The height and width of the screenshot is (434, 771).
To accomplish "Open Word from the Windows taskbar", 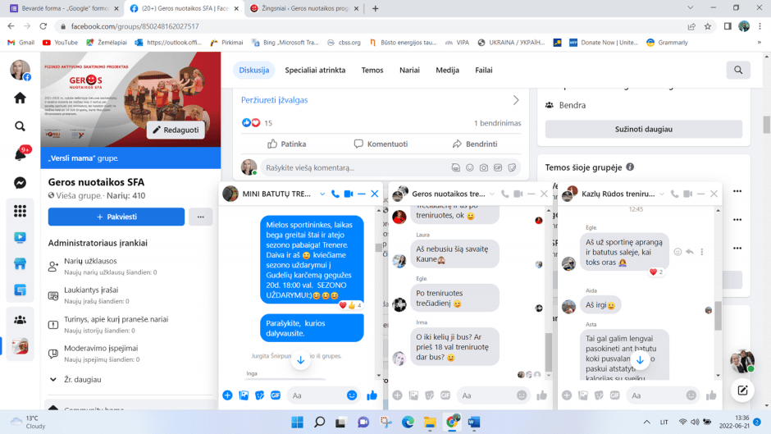I will click(473, 422).
